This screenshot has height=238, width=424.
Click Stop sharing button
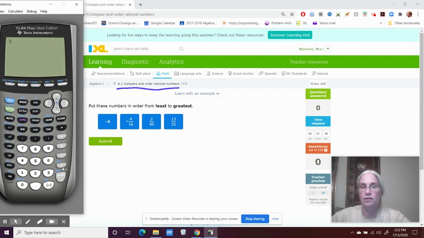click(255, 219)
